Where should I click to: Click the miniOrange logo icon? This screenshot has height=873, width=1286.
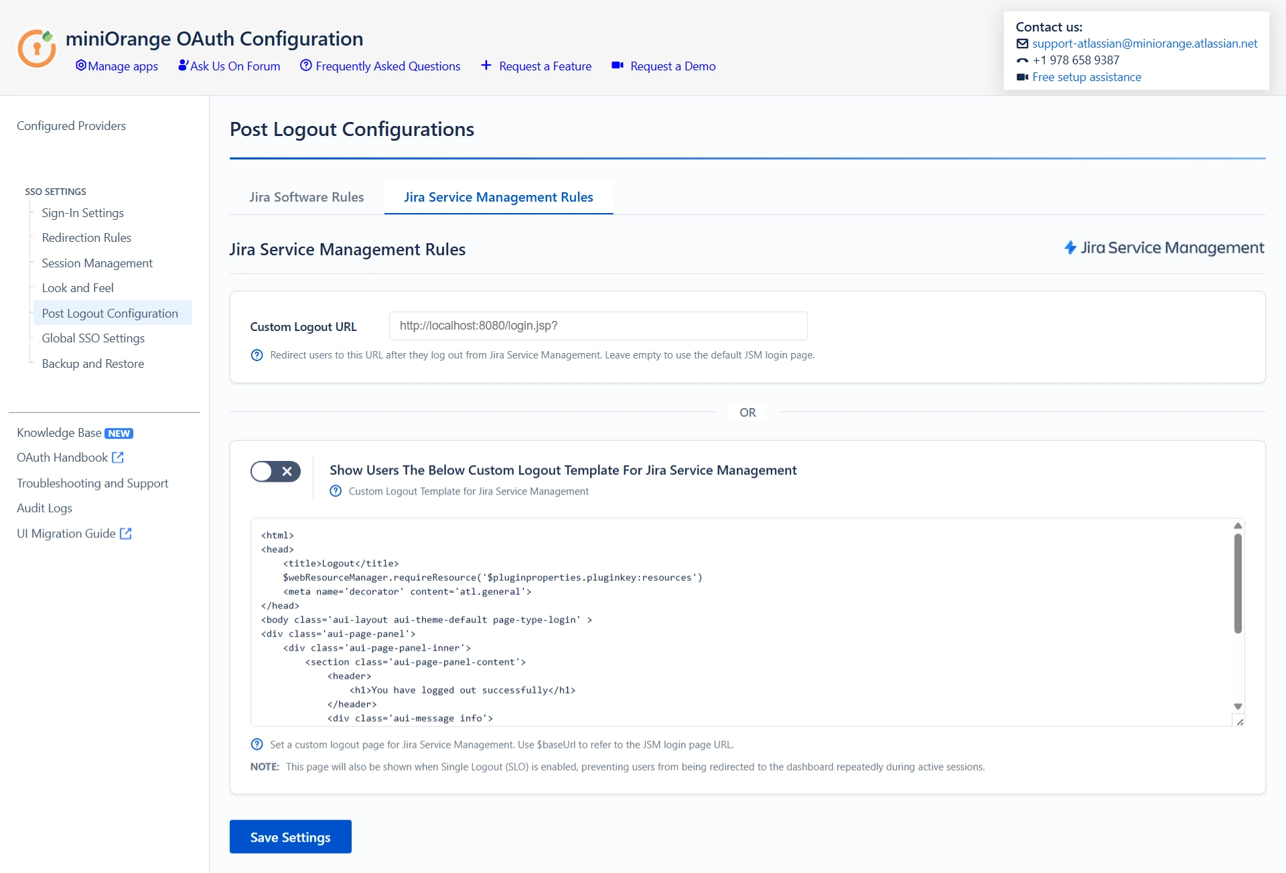click(x=37, y=48)
